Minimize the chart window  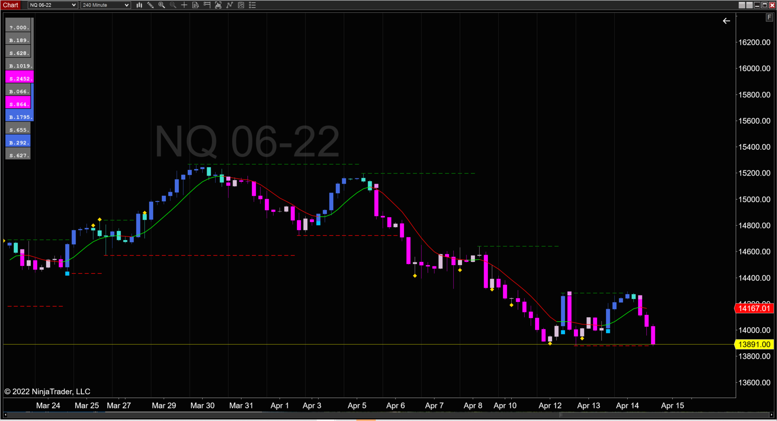757,5
